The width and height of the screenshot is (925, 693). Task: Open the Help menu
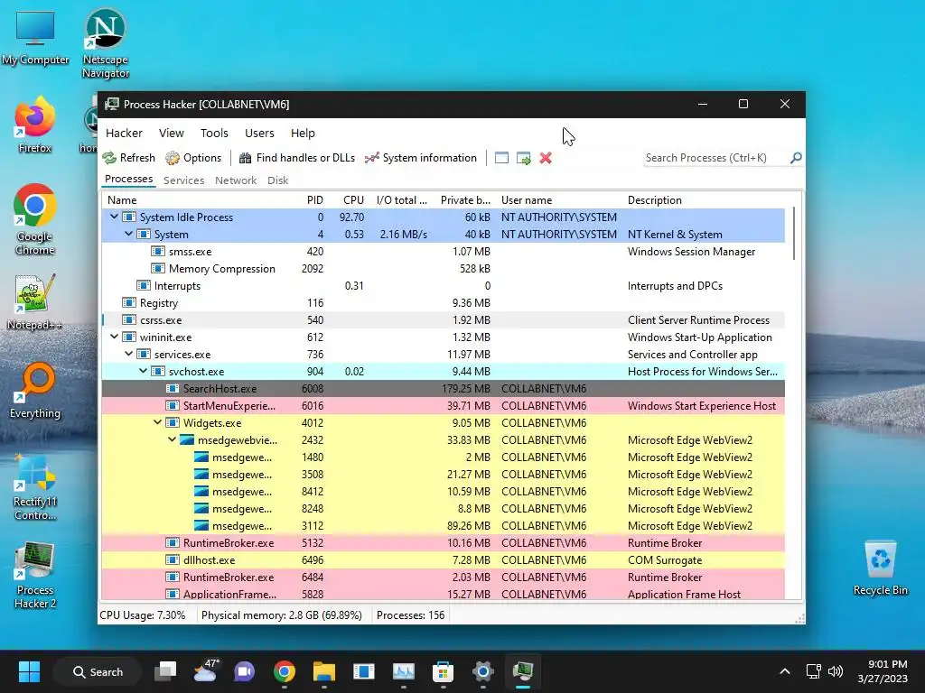tap(303, 134)
